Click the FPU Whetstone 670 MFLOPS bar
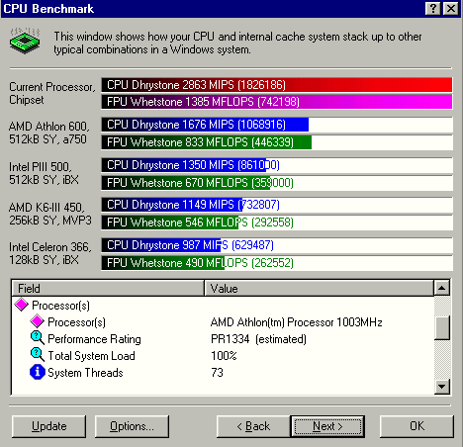Image resolution: width=463 pixels, height=447 pixels. pyautogui.click(x=186, y=183)
